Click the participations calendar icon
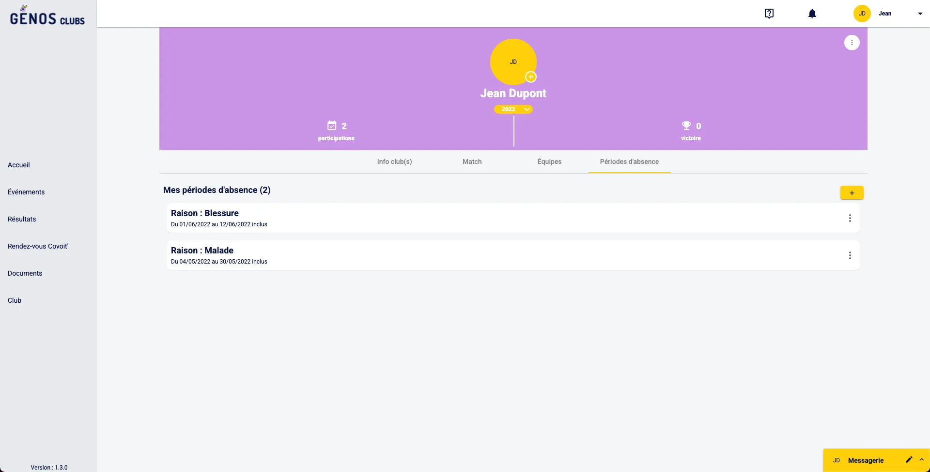The width and height of the screenshot is (930, 472). [332, 126]
